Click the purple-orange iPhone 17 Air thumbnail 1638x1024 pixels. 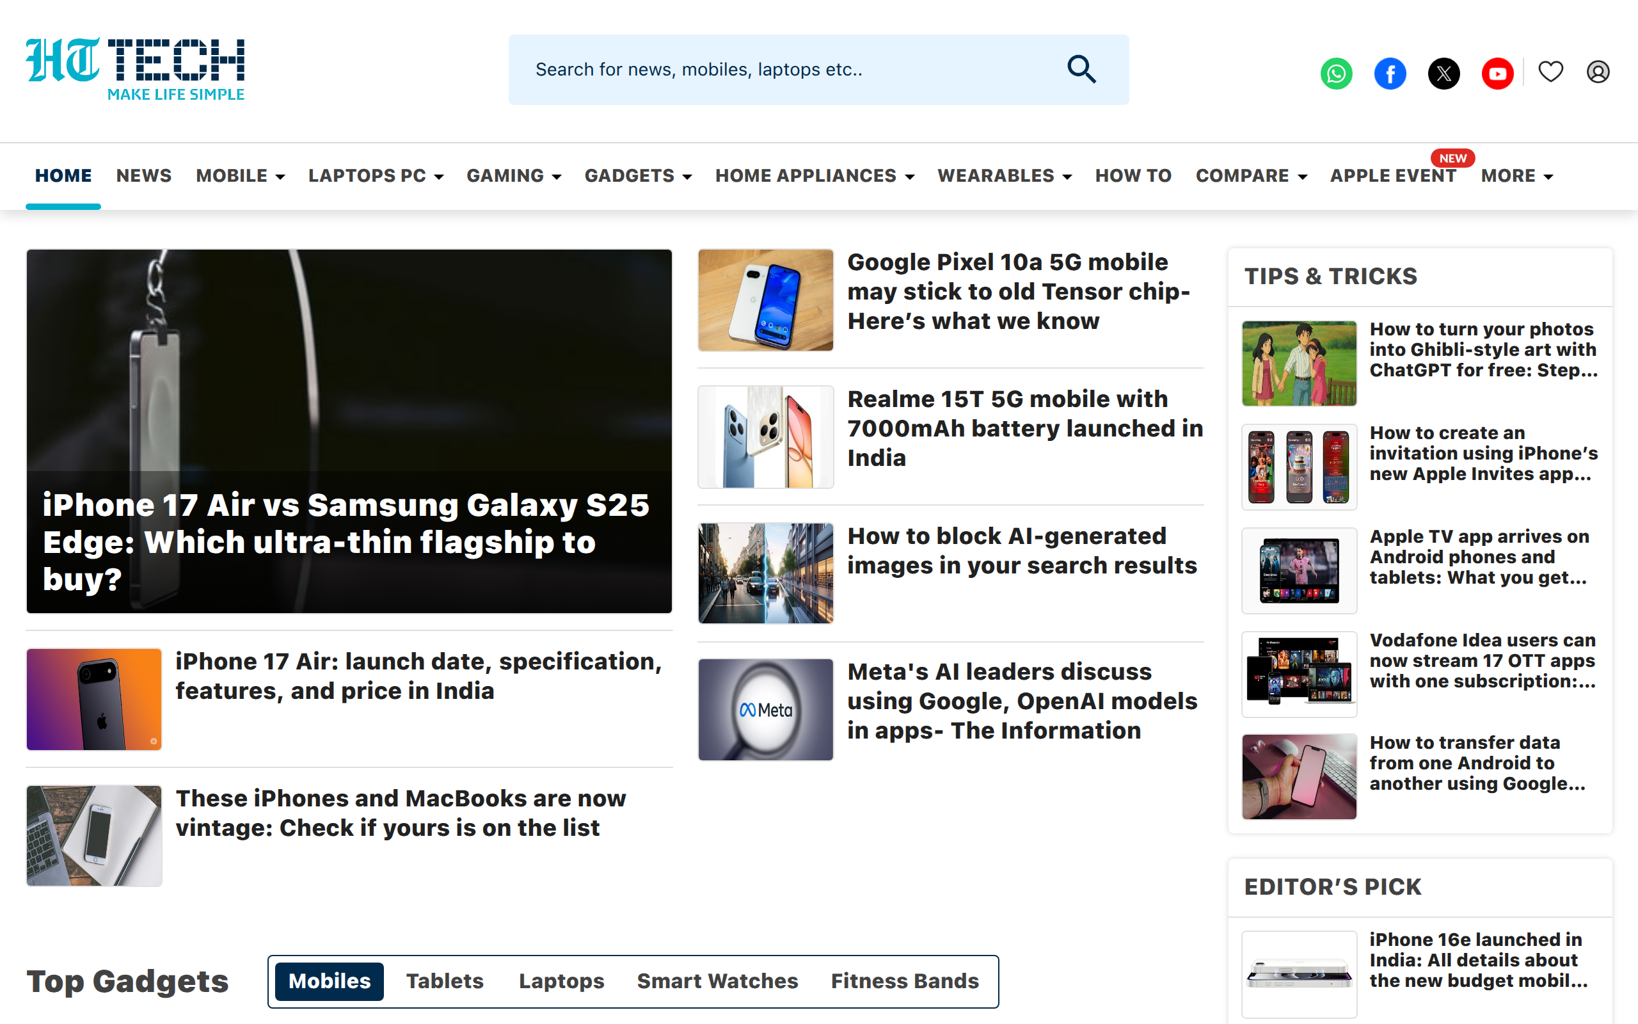pos(94,699)
